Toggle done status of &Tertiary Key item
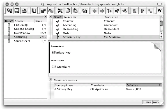 pyautogui.click(x=58, y=37)
